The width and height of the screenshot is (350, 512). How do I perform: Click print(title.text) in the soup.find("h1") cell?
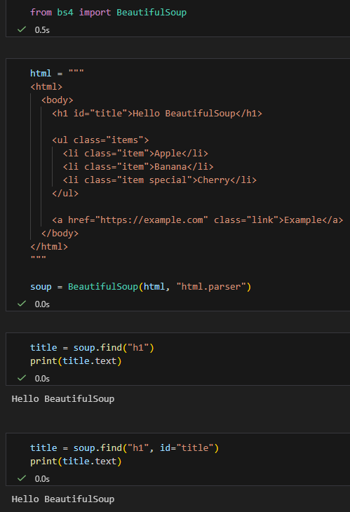pos(76,361)
